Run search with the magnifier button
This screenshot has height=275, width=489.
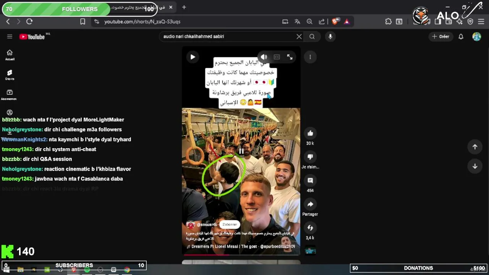pyautogui.click(x=312, y=36)
